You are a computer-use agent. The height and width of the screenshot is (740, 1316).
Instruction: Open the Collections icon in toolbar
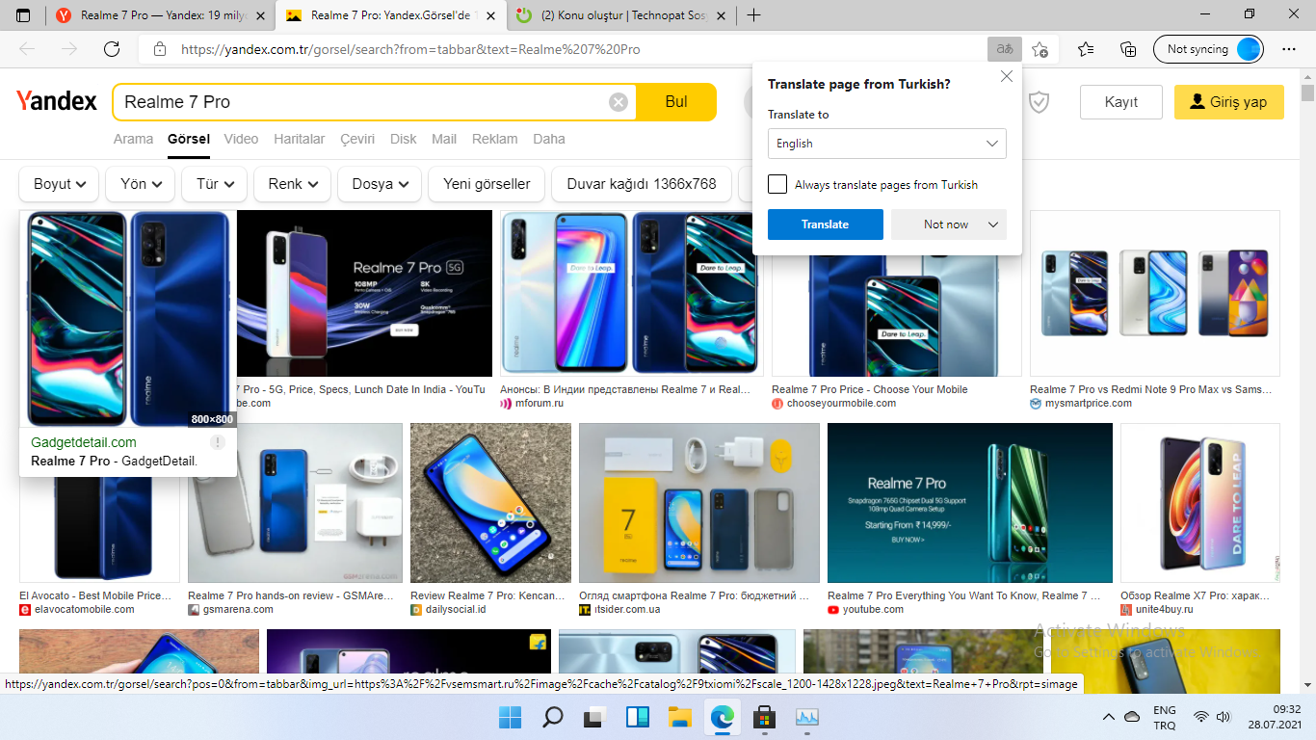coord(1128,49)
